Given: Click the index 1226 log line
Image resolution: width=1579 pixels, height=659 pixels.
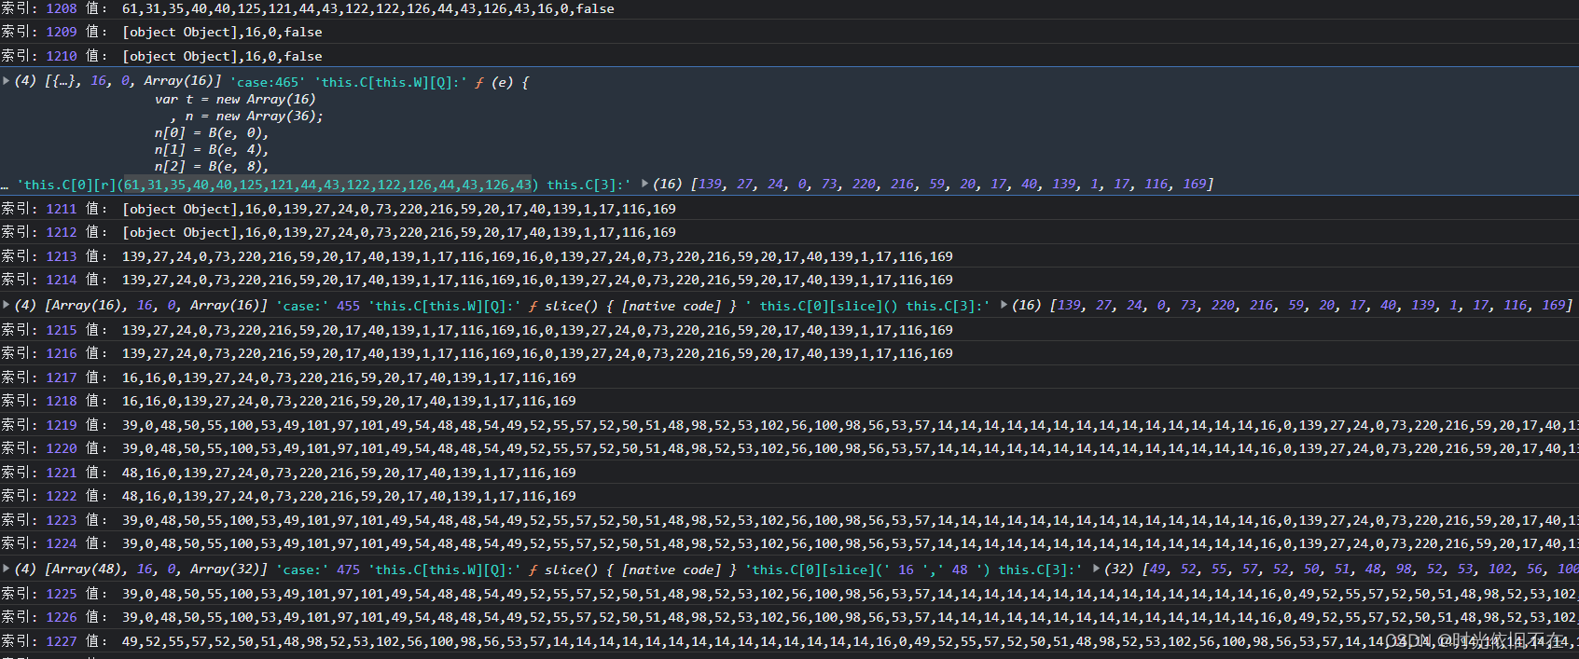Looking at the screenshot, I should (789, 617).
